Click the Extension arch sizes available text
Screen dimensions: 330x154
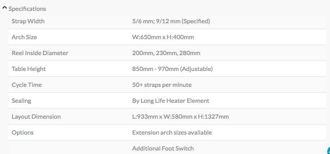point(172,133)
